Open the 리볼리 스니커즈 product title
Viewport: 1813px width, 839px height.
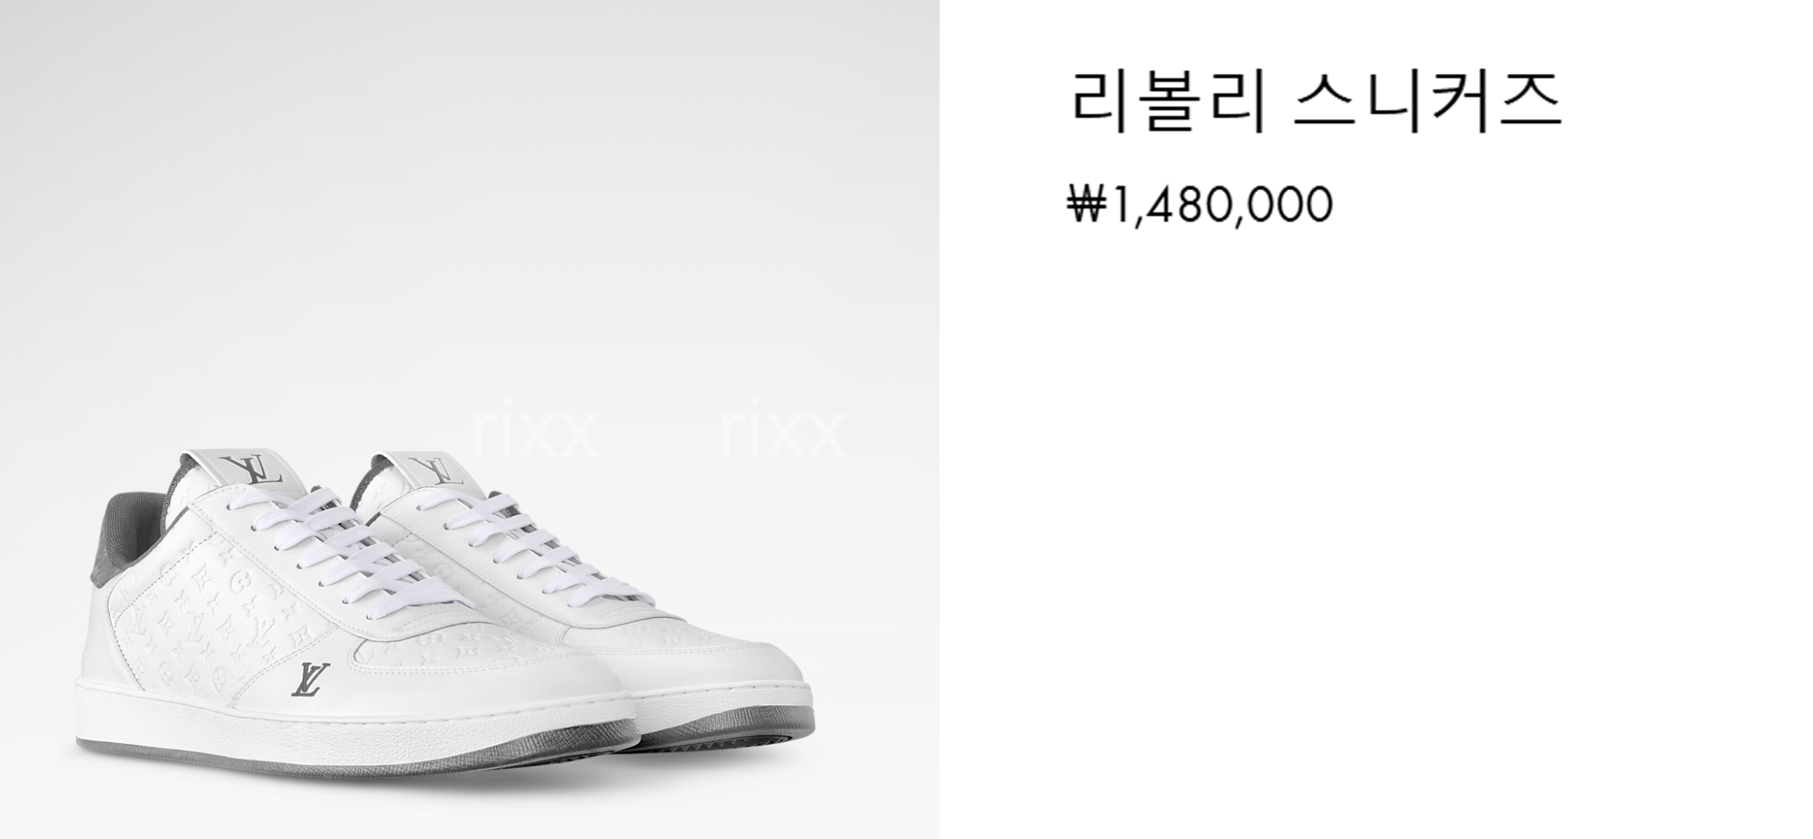1314,102
